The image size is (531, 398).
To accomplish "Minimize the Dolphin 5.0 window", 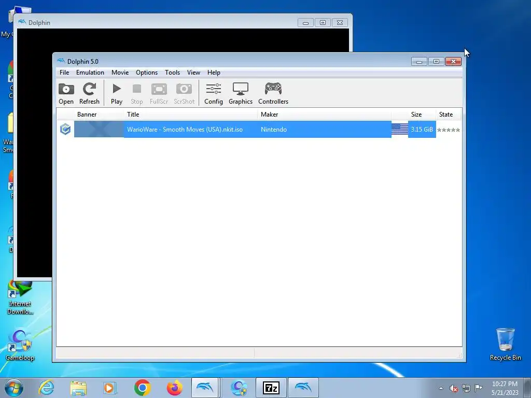I will tap(419, 61).
